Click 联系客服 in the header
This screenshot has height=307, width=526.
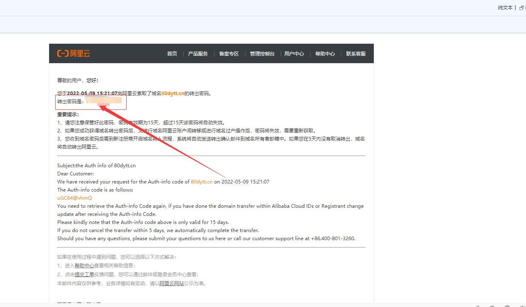coord(356,54)
